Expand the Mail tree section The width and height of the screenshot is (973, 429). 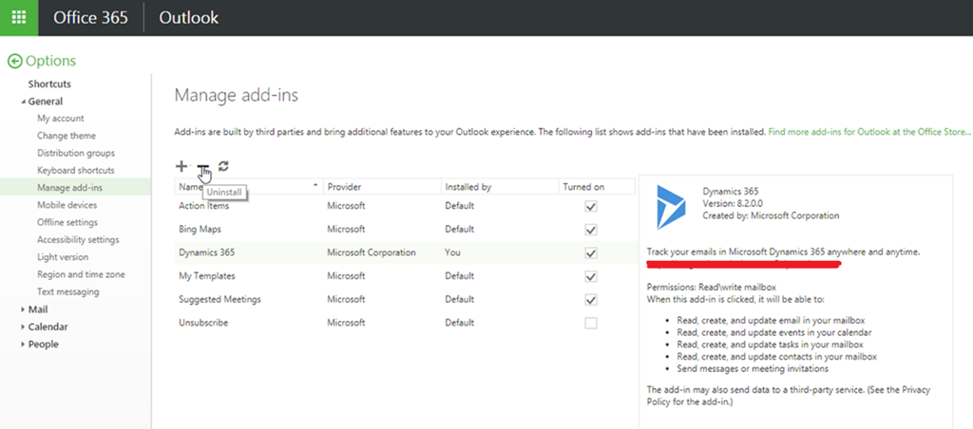(24, 309)
